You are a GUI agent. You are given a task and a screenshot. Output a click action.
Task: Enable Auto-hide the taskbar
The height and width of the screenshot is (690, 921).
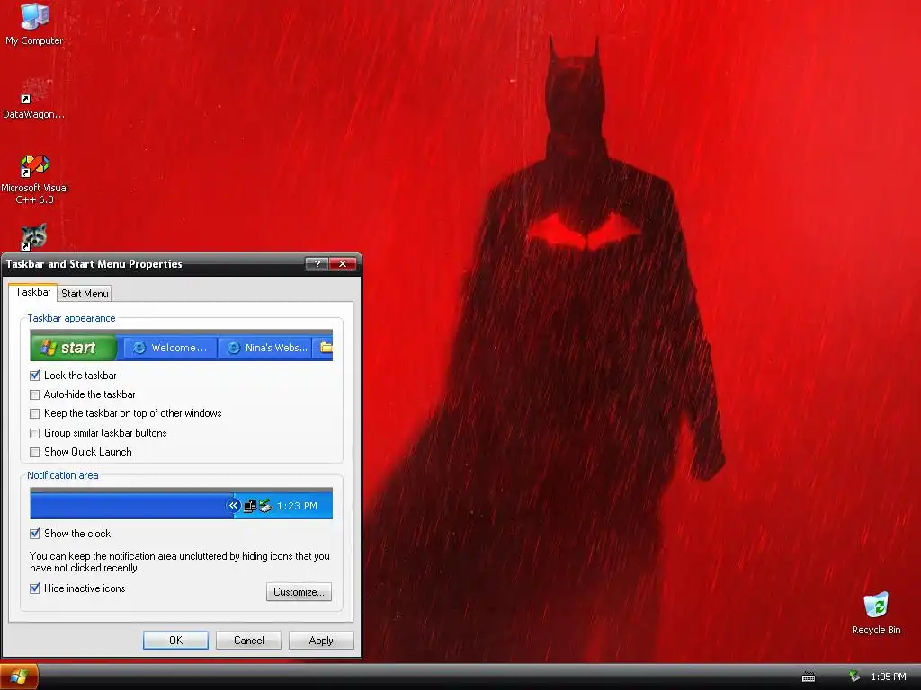(35, 394)
